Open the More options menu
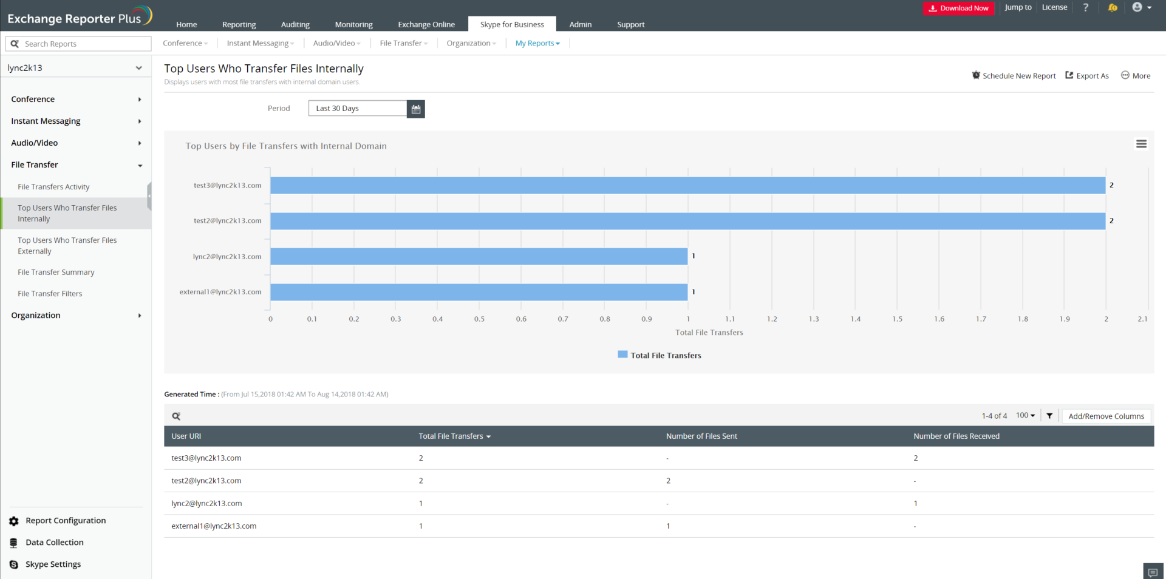The image size is (1166, 579). click(1136, 76)
